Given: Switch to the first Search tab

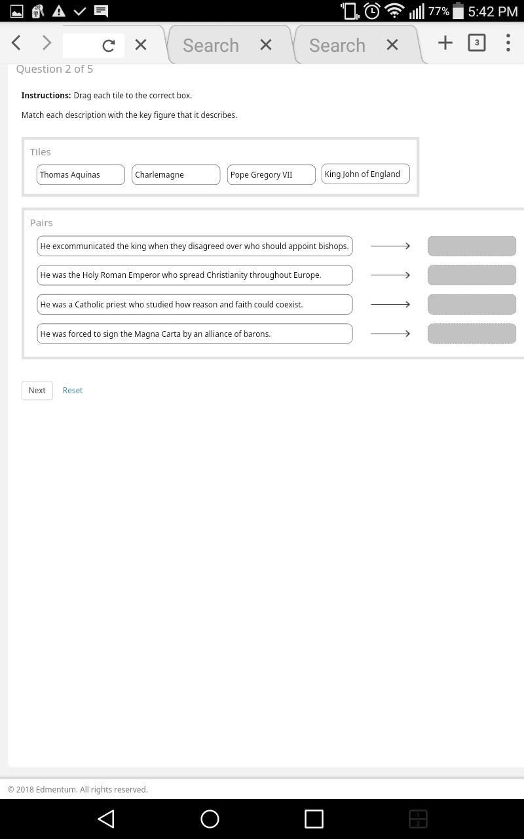Looking at the screenshot, I should [211, 45].
